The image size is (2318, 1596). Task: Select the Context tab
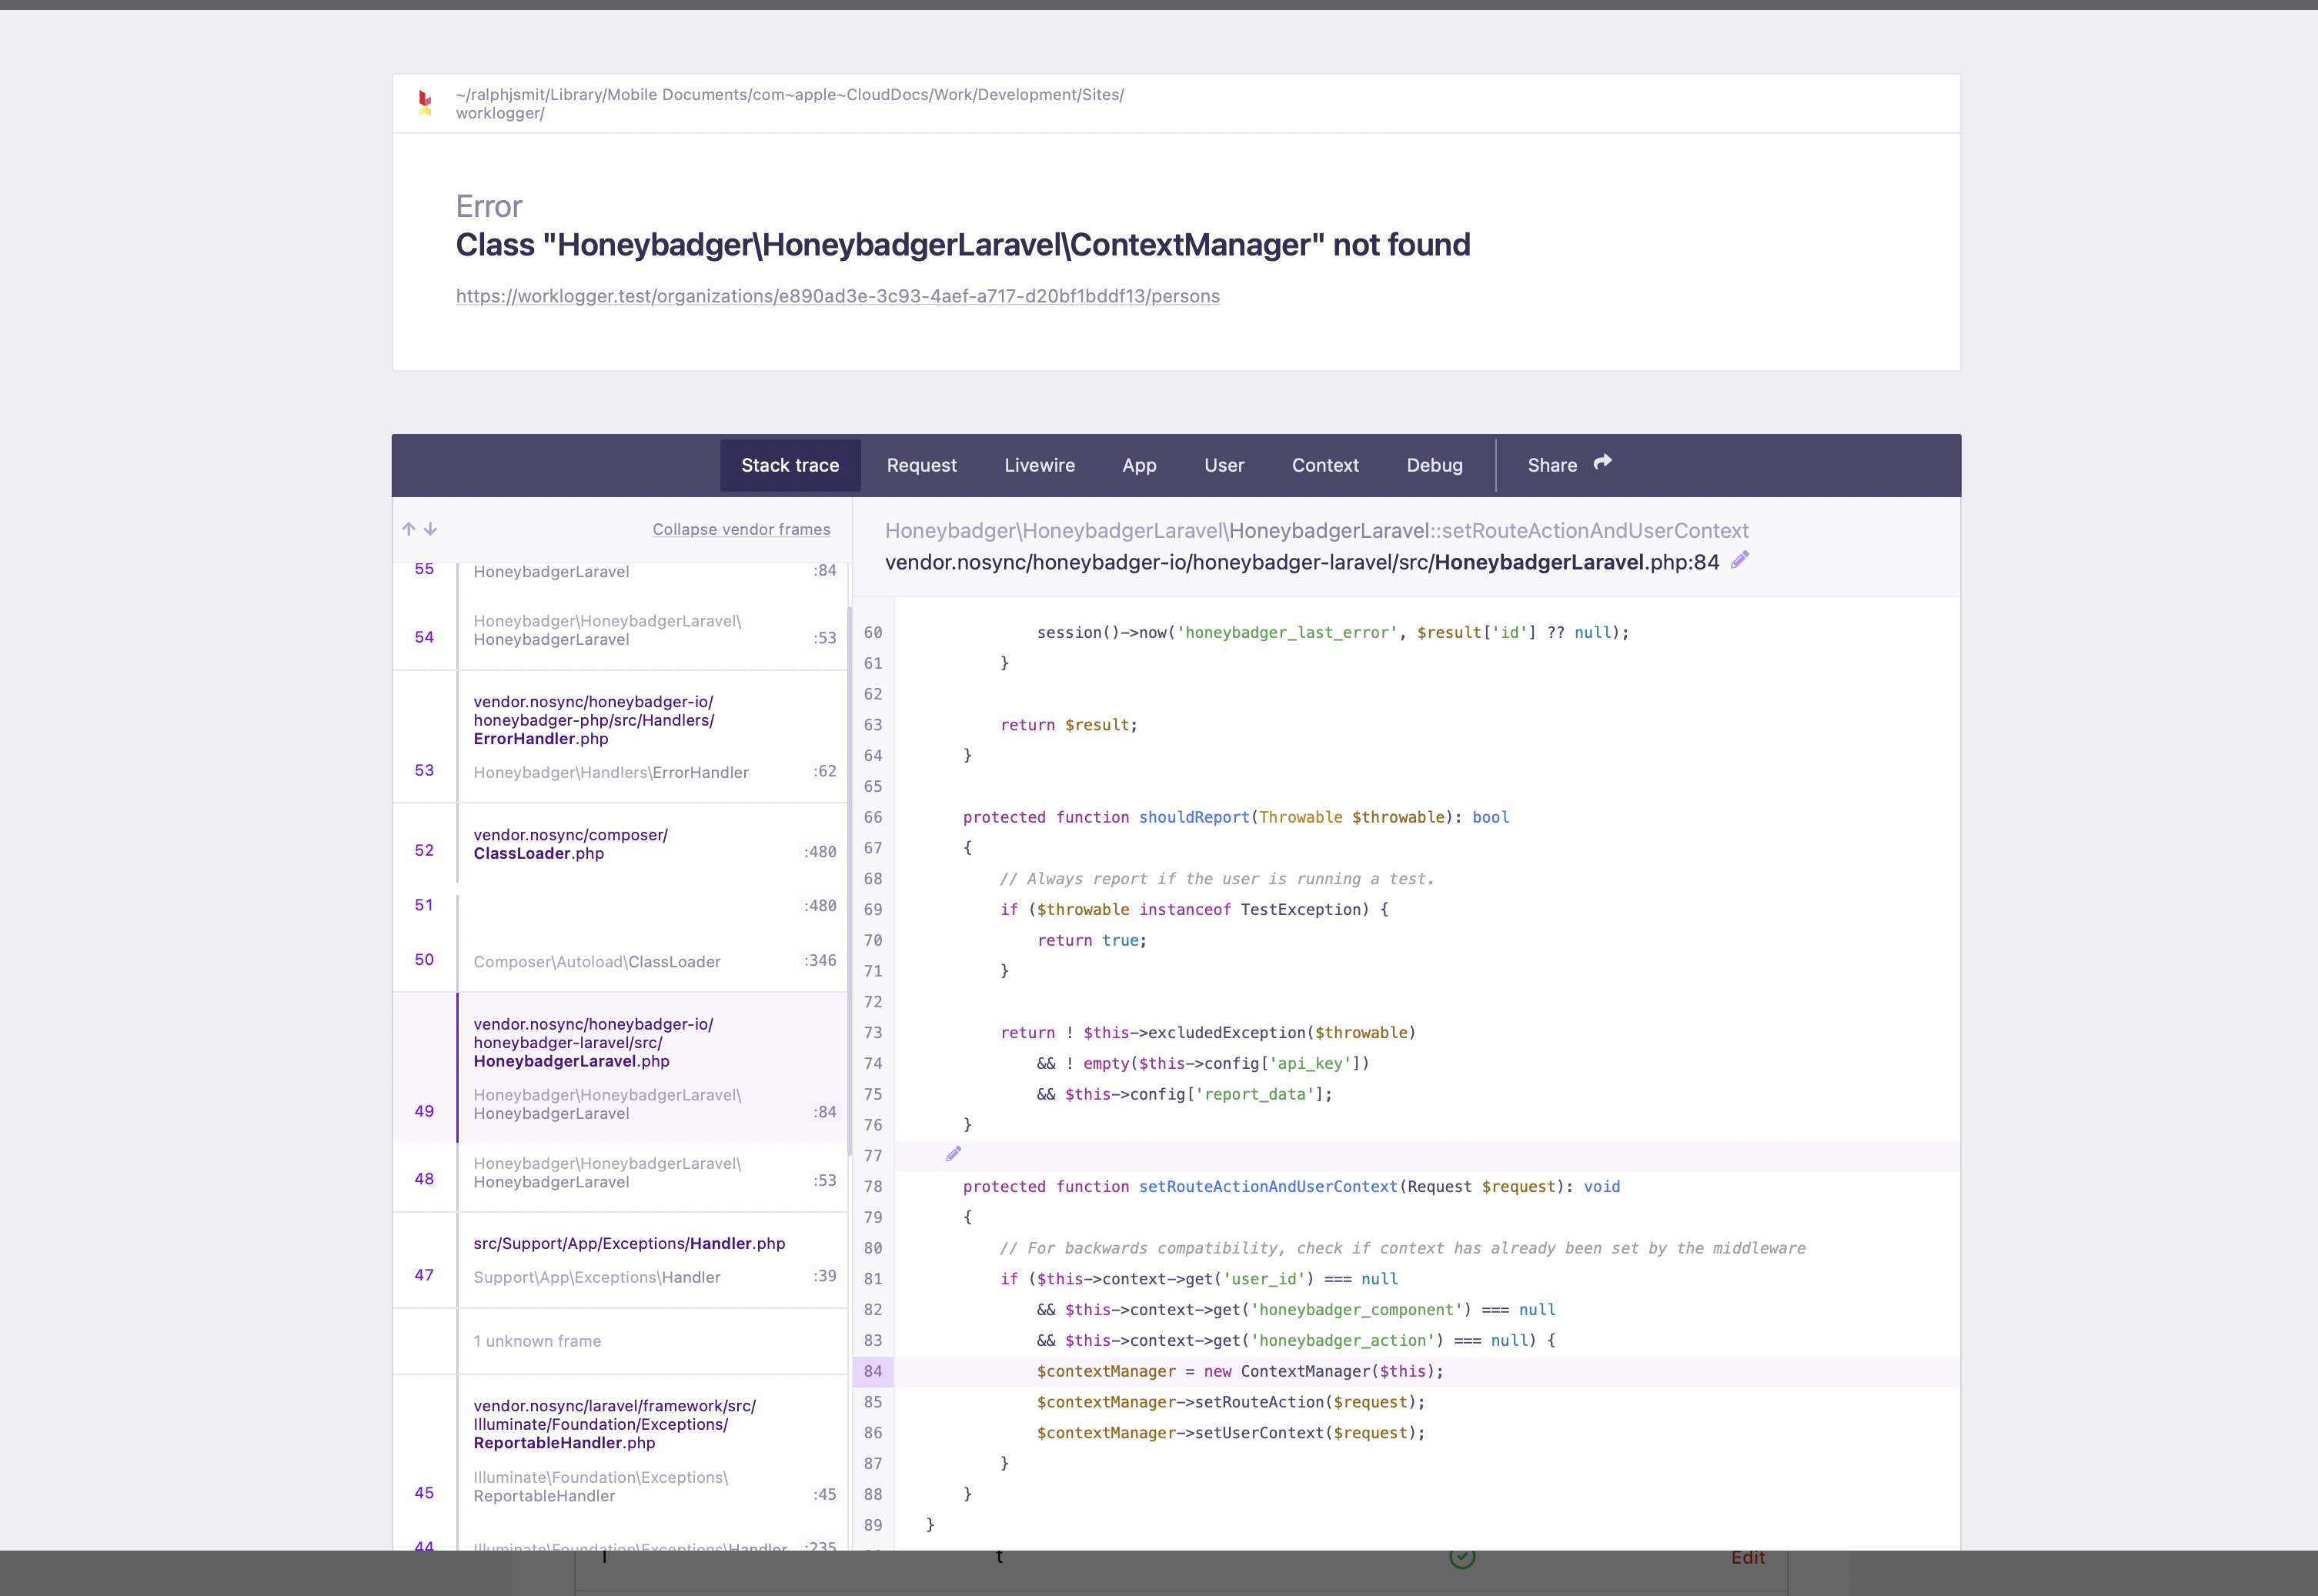(x=1325, y=465)
